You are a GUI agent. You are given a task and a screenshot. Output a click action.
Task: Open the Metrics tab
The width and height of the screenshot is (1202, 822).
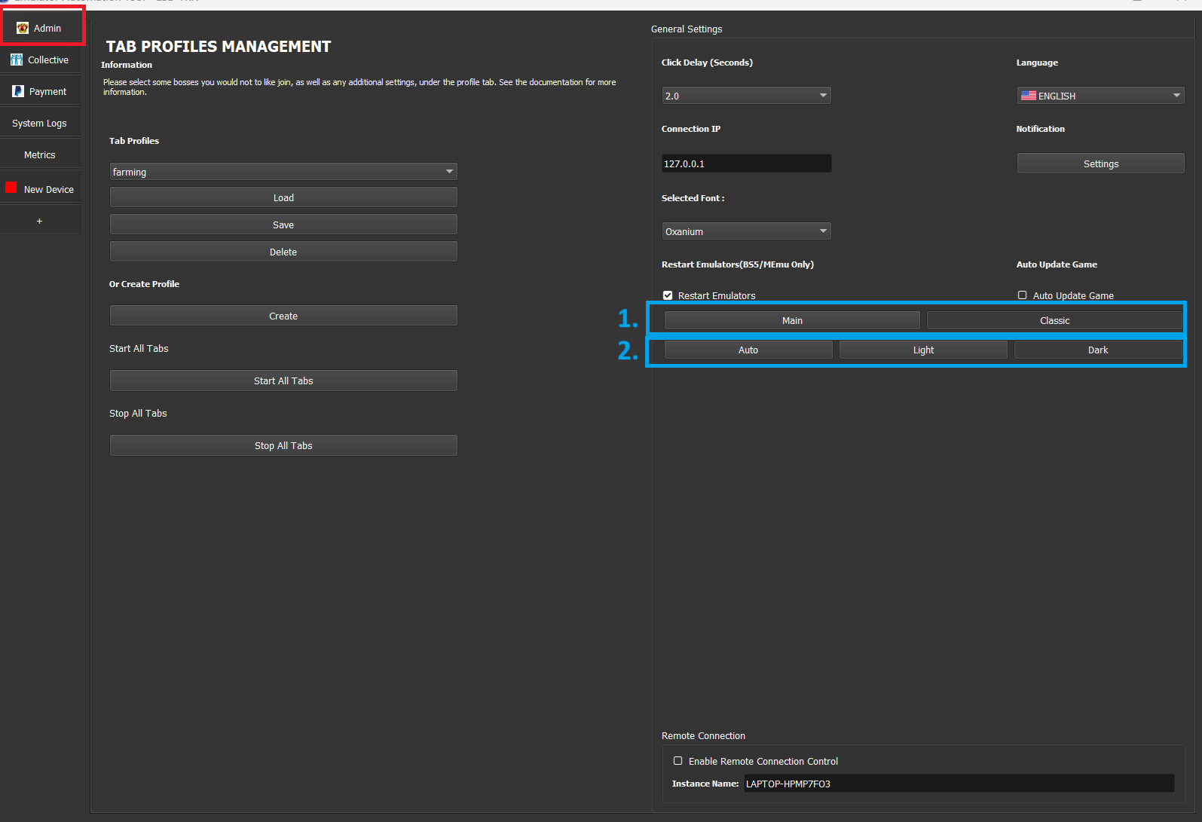(41, 154)
